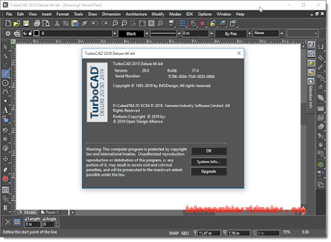Click the Angle field stepper arrows
This screenshot has width=331, height=242.
click(x=56, y=224)
